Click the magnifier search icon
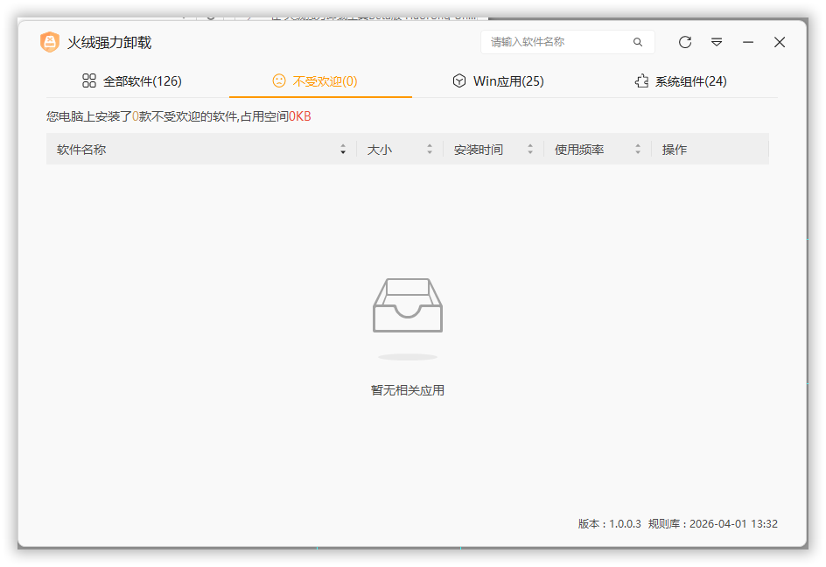Screen dimensions: 826x567 (638, 42)
